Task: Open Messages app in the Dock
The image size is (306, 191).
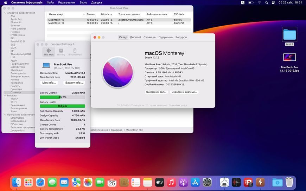Action: pos(52,183)
